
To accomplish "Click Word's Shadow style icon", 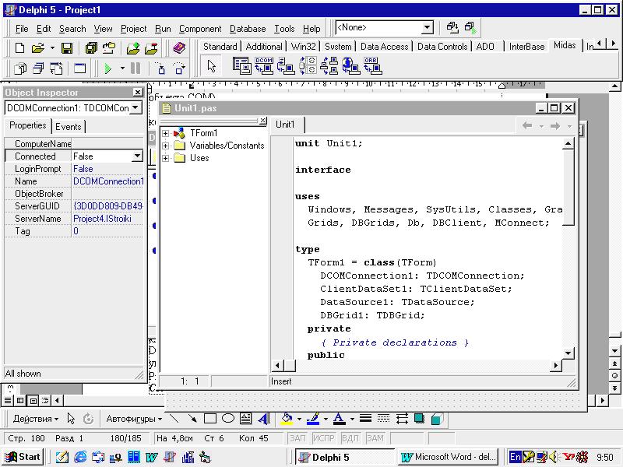I will click(x=419, y=419).
